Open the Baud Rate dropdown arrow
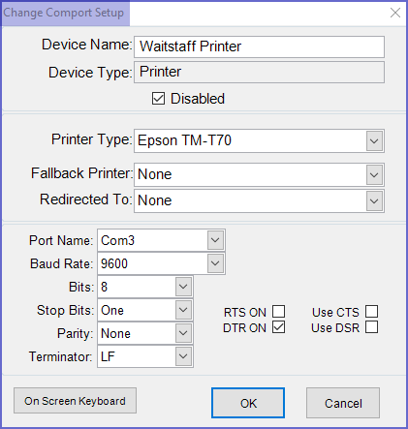Image resolution: width=408 pixels, height=429 pixels. click(215, 263)
